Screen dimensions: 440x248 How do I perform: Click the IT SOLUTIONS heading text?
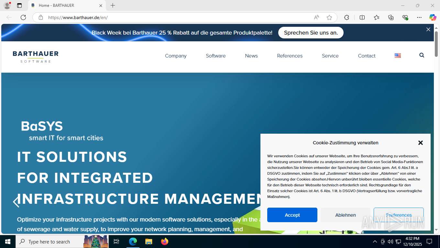pos(72,157)
